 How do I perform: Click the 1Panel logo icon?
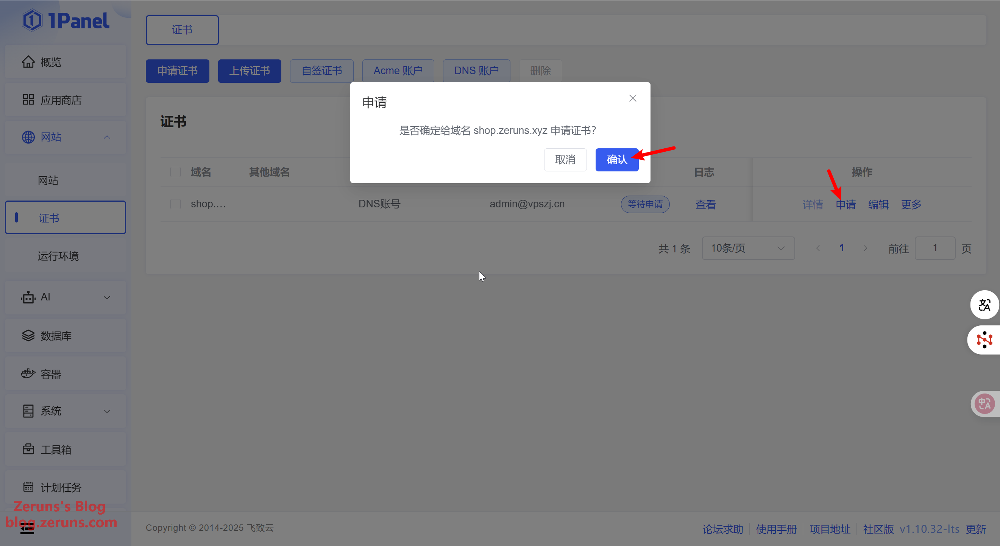(x=32, y=20)
